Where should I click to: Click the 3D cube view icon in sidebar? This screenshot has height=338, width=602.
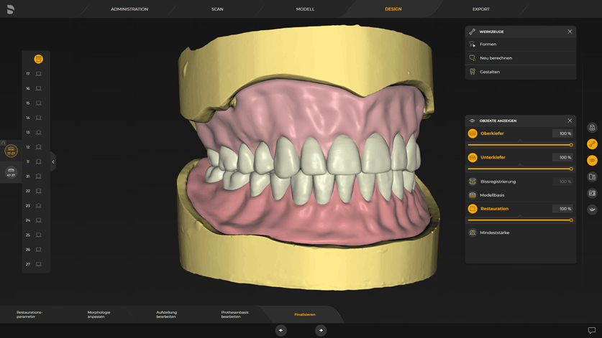(592, 128)
